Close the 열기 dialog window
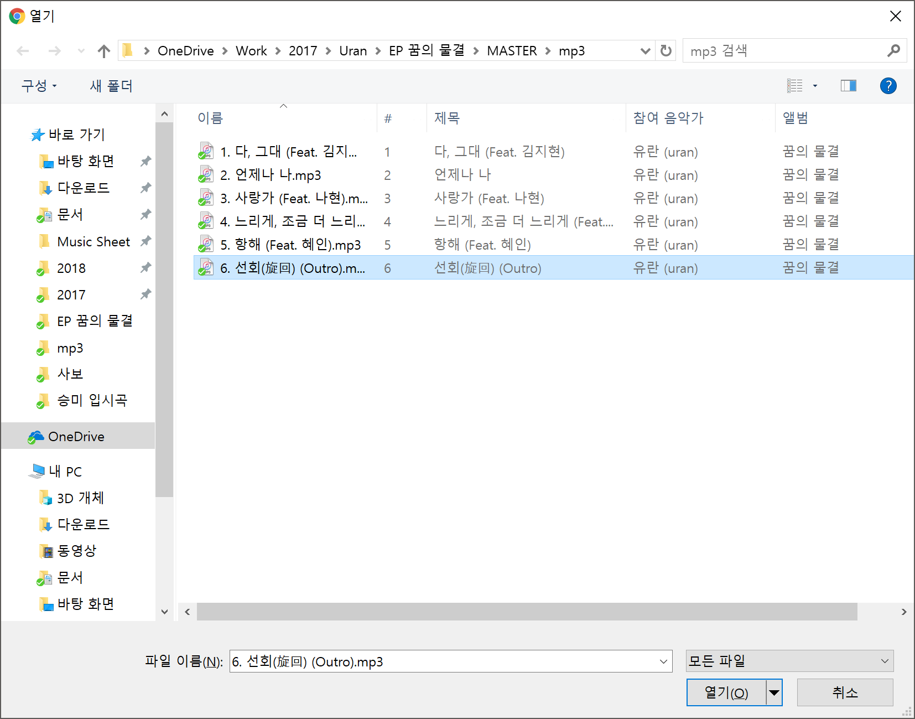This screenshot has width=915, height=719. pos(895,16)
